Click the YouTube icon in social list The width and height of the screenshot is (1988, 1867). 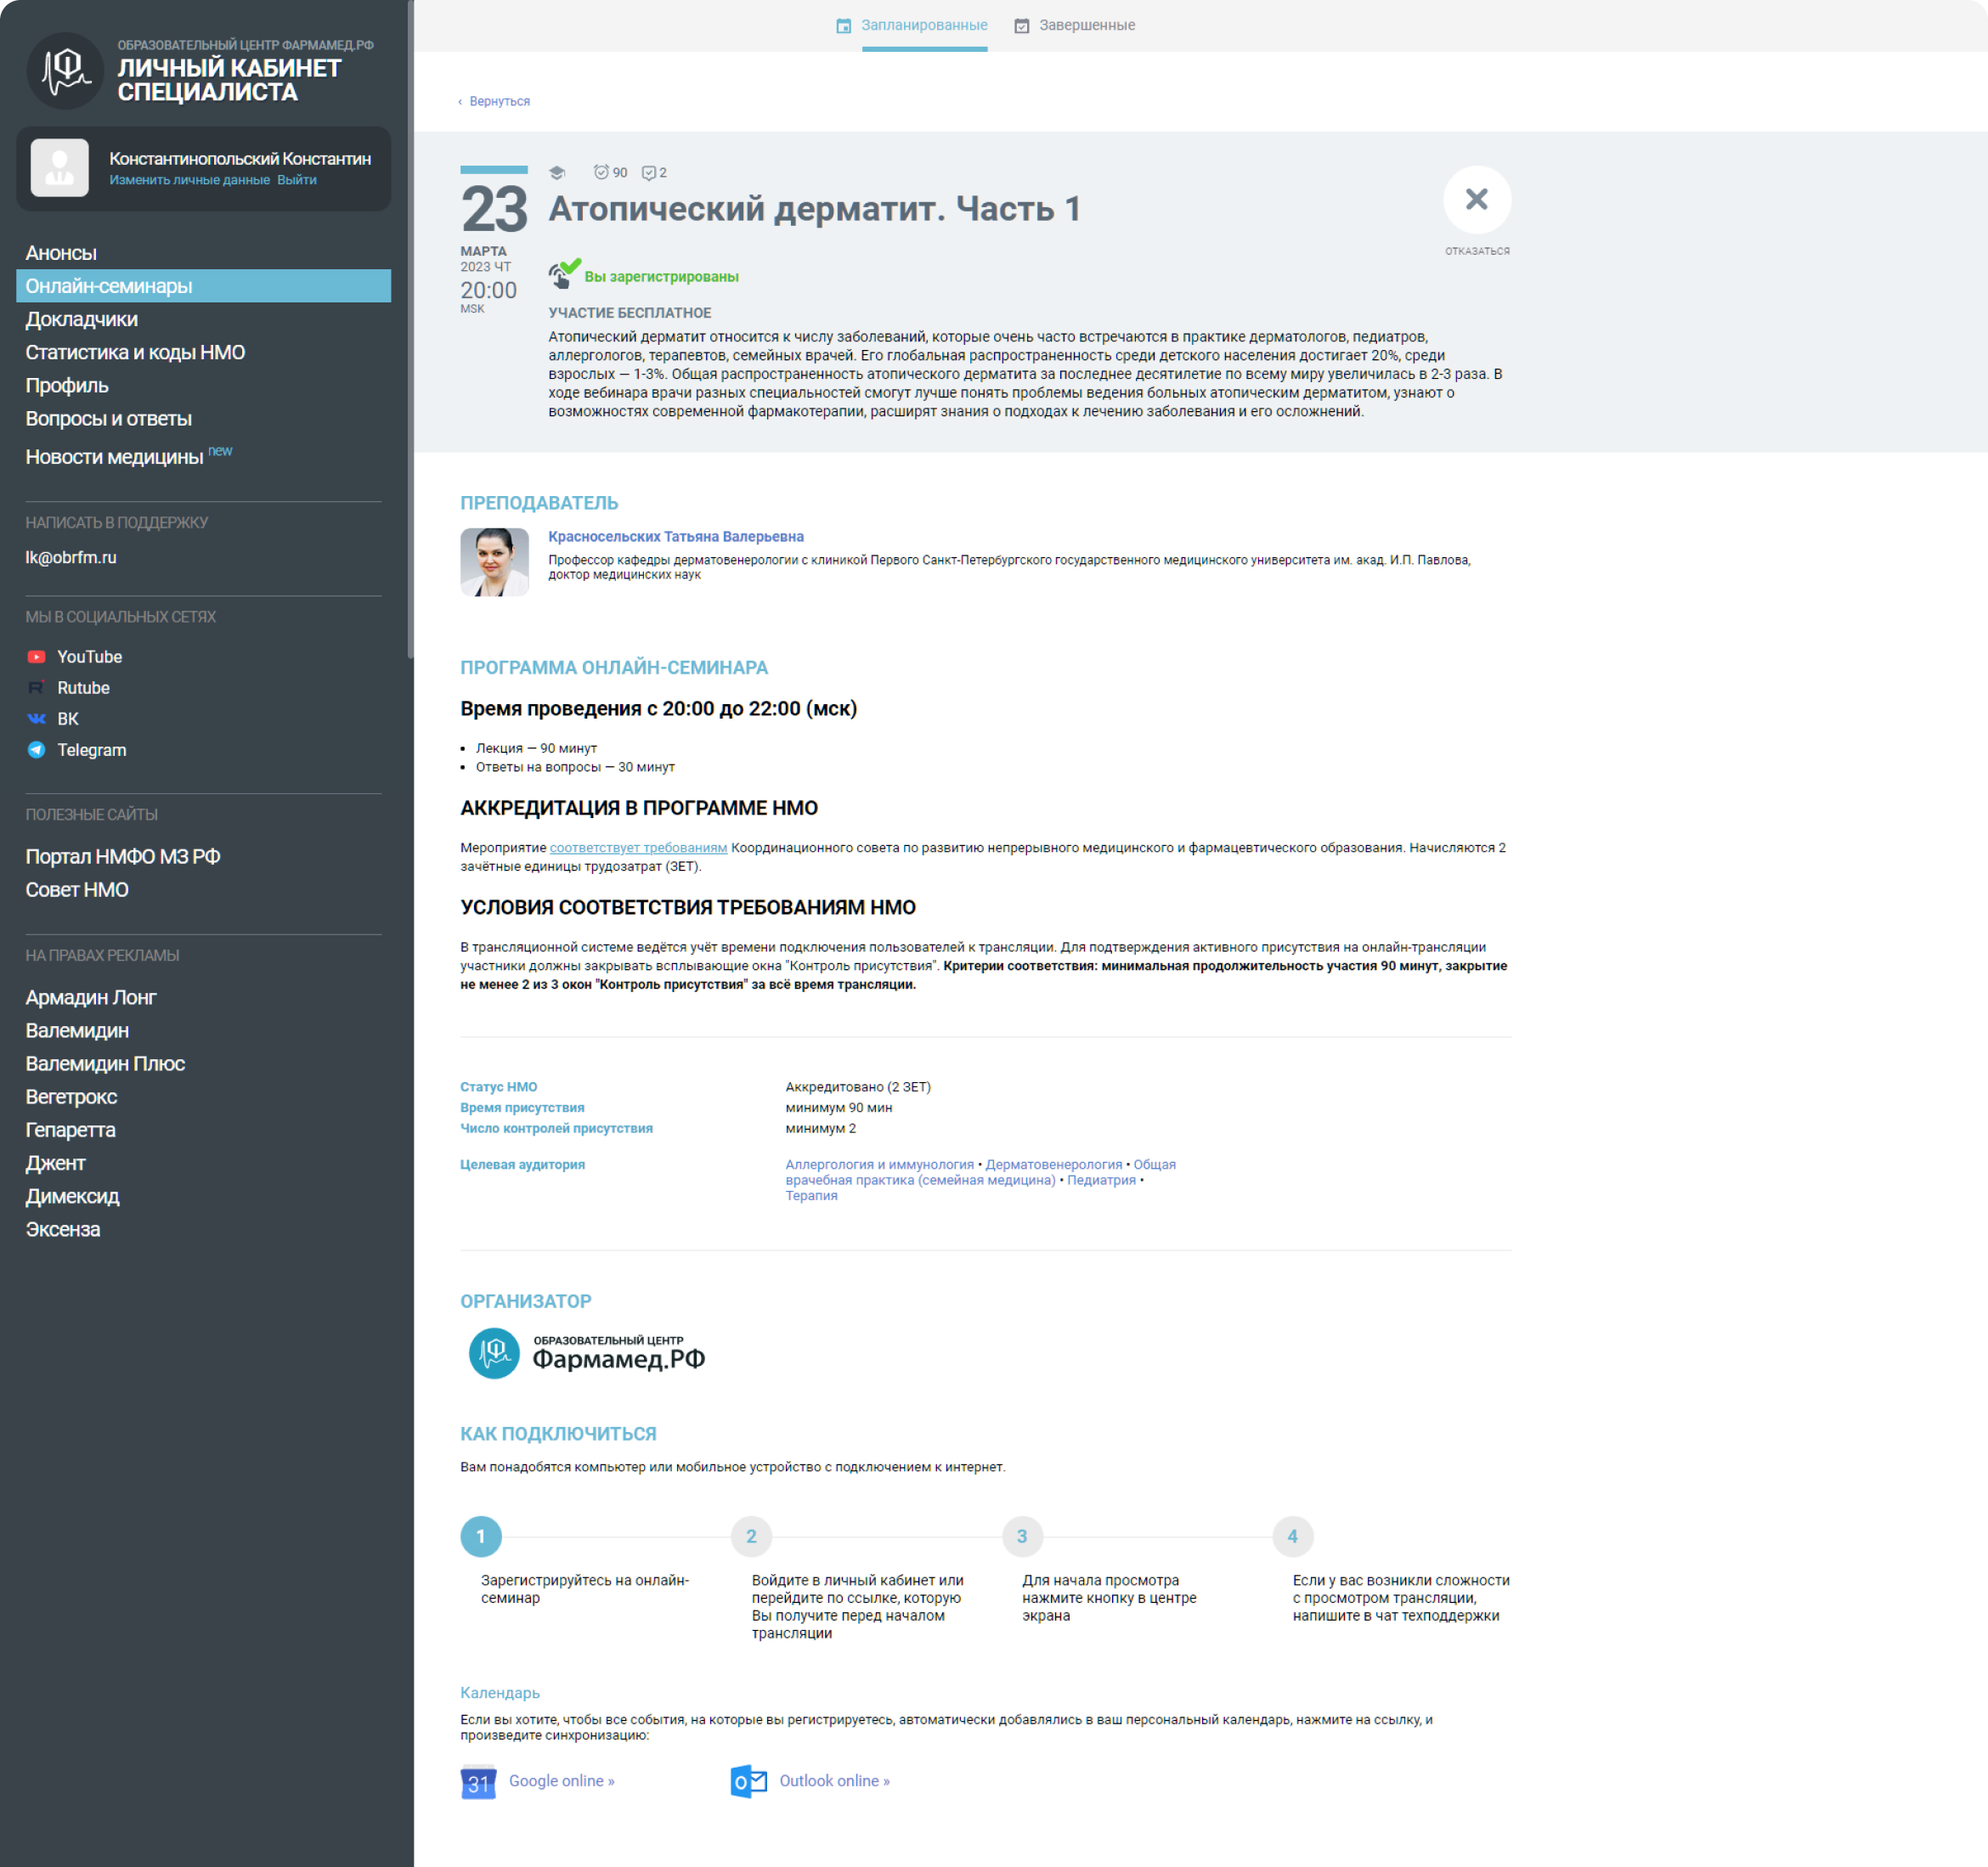[36, 657]
